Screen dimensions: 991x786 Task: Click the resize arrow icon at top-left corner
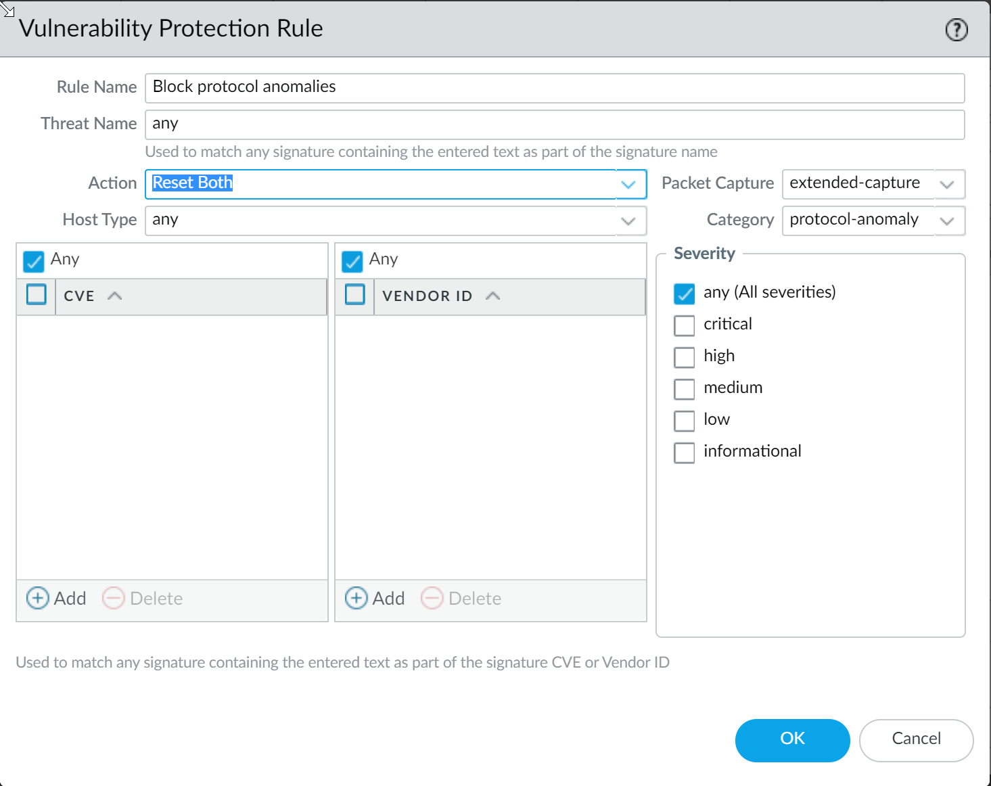8,9
